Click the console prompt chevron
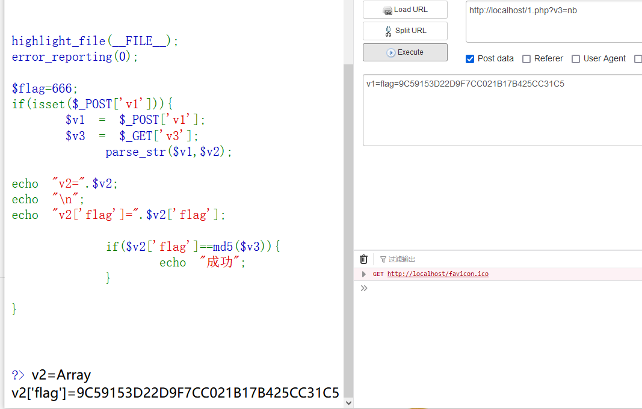Screen dimensions: 642x409 point(364,288)
